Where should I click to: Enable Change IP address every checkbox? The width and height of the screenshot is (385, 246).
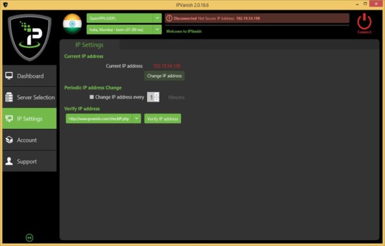click(x=91, y=97)
